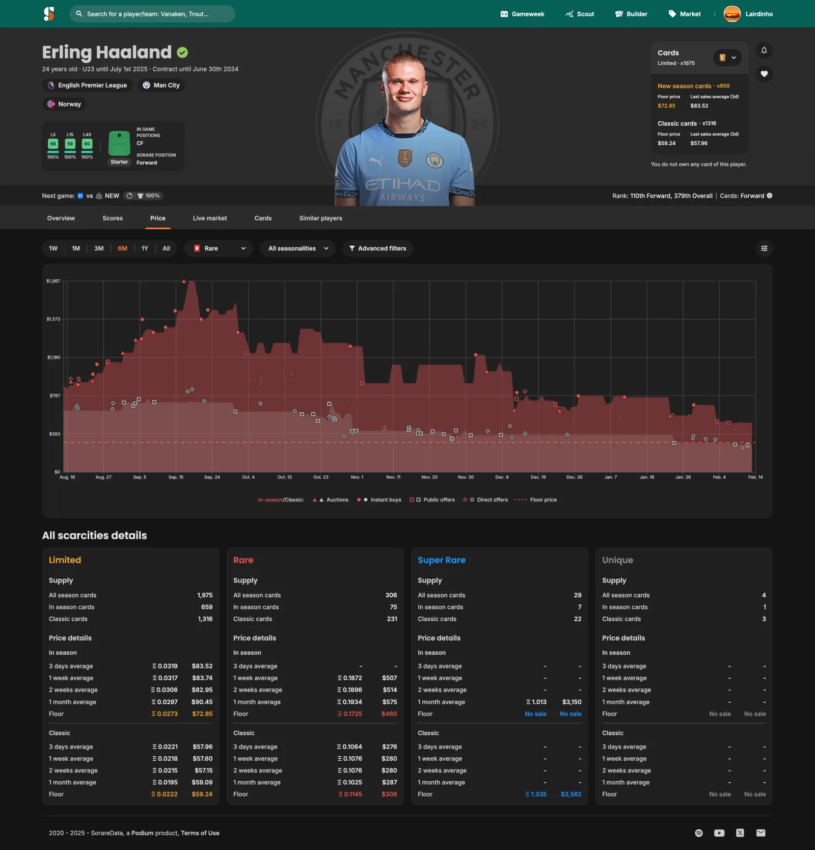
Task: Switch to the Live market tab
Action: click(210, 218)
